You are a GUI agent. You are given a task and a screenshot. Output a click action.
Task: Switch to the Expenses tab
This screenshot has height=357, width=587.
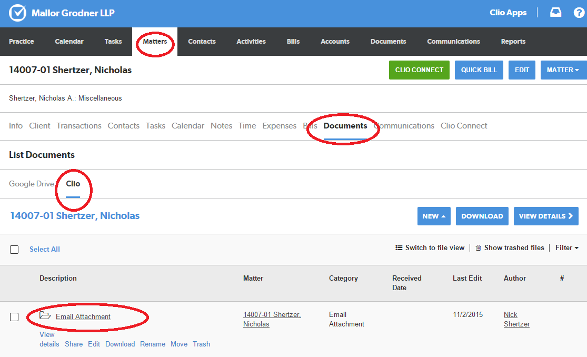[x=279, y=126]
